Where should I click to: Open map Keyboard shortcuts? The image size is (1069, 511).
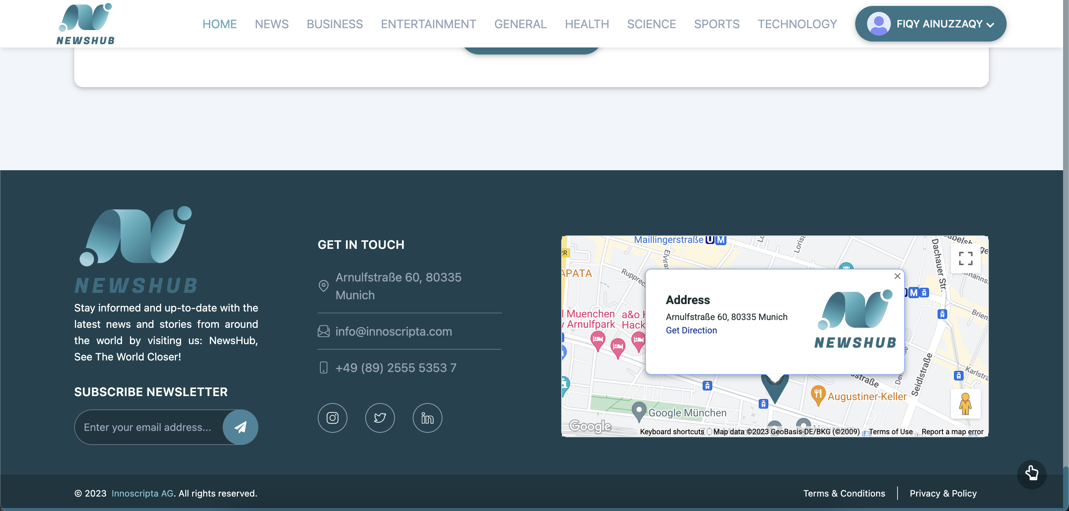(x=671, y=431)
